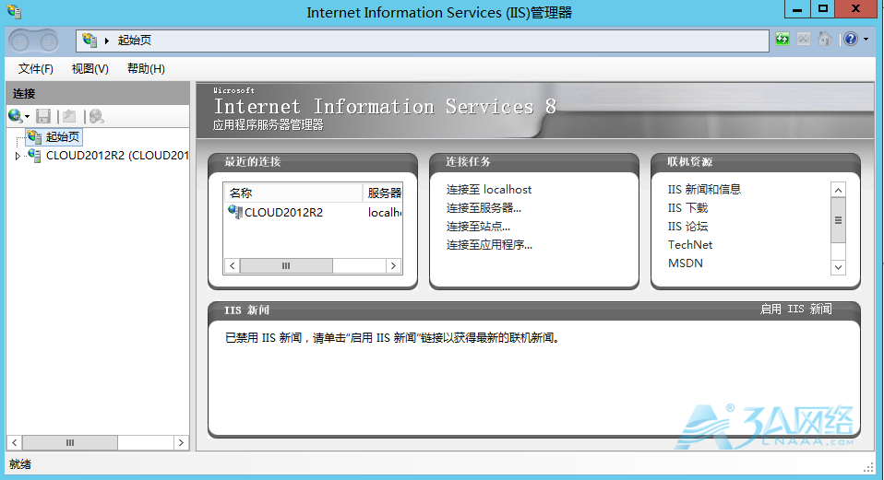Open the 帮助(H) menu
Viewport: 884px width, 480px height.
[x=146, y=69]
